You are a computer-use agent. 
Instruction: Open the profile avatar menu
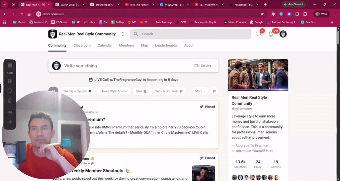pyautogui.click(x=283, y=34)
